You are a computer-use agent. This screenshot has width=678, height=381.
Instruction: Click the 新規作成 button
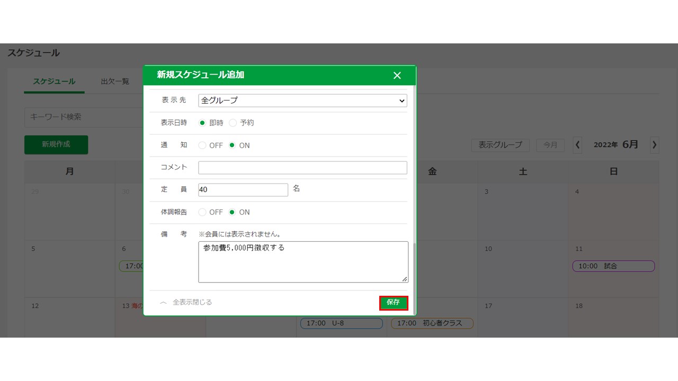point(56,144)
